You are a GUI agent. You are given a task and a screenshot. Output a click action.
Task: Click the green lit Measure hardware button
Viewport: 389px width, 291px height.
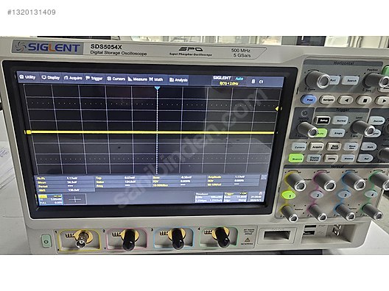[297, 159]
